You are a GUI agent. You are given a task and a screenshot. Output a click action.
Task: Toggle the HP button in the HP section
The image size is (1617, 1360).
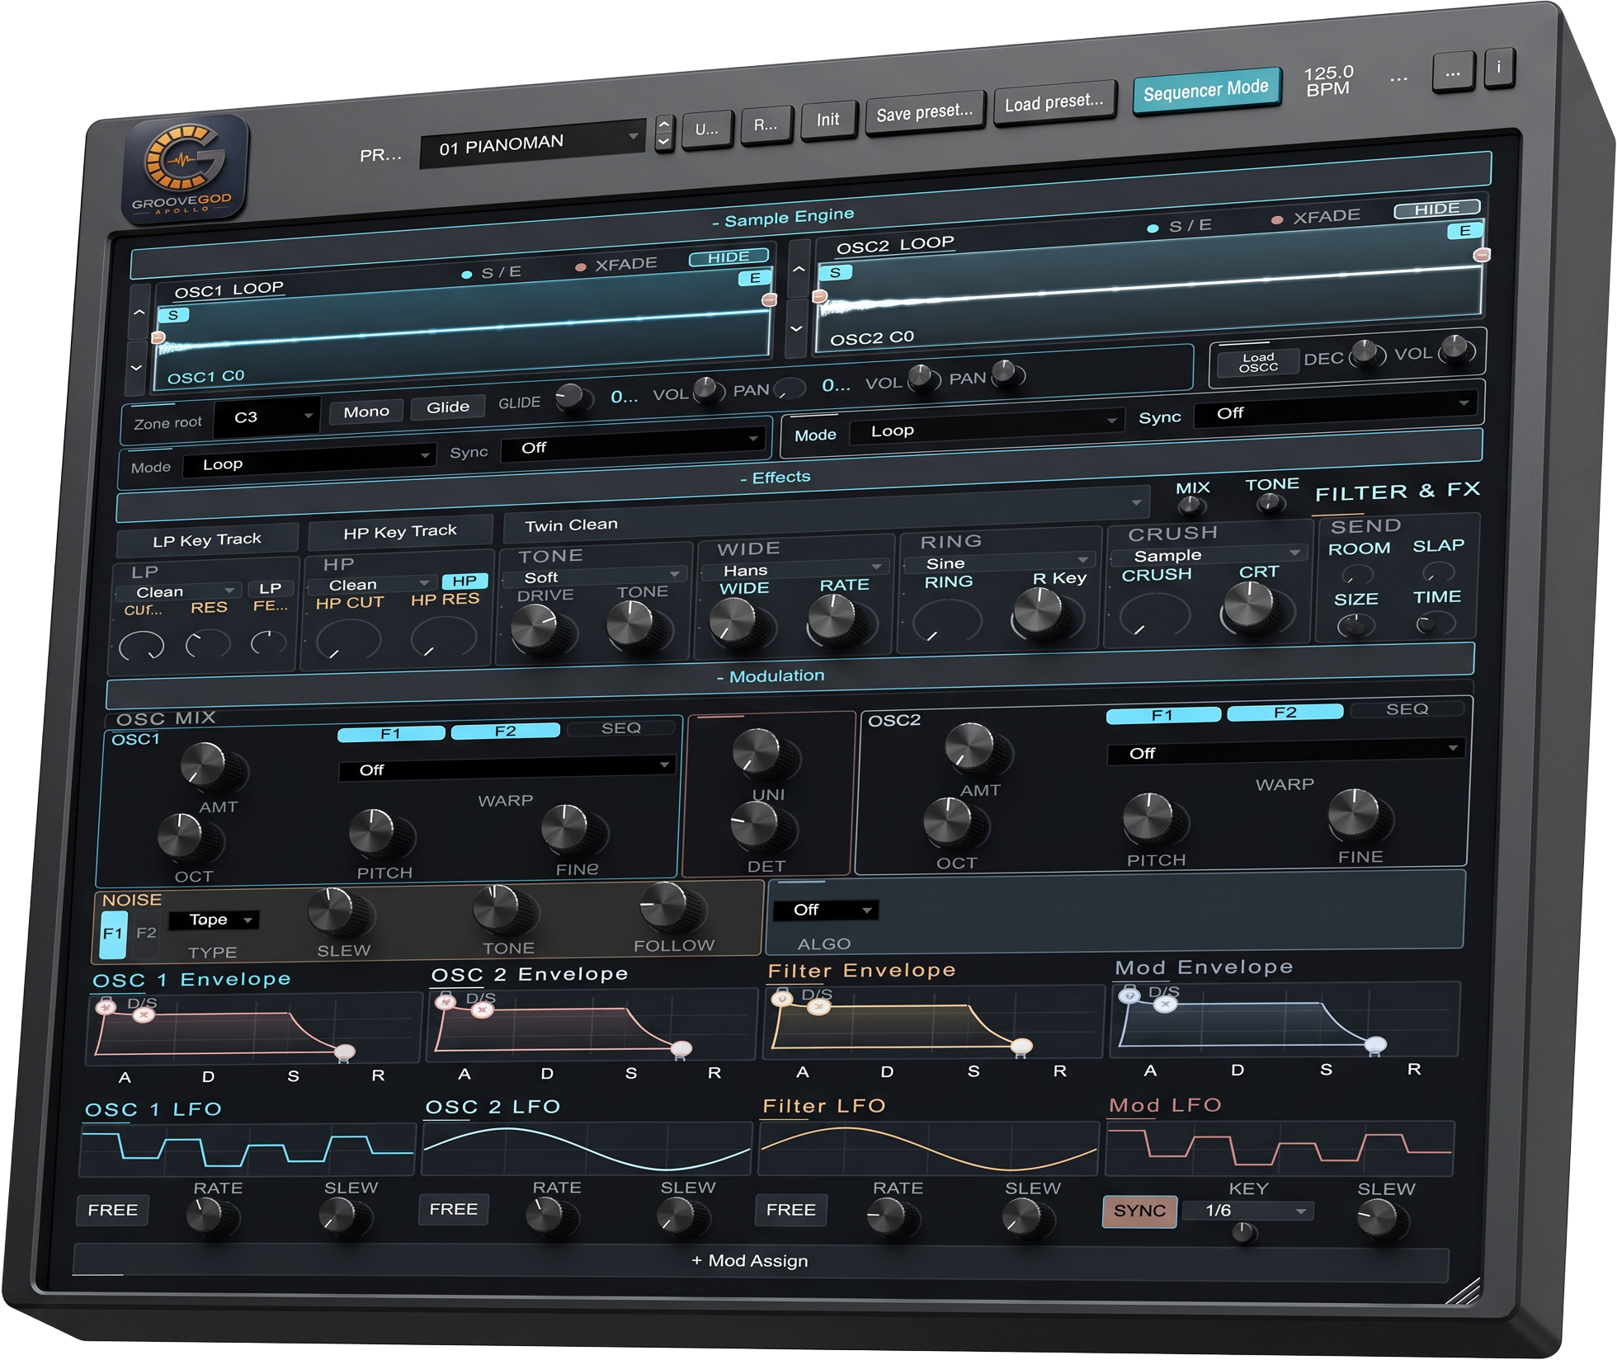point(464,581)
